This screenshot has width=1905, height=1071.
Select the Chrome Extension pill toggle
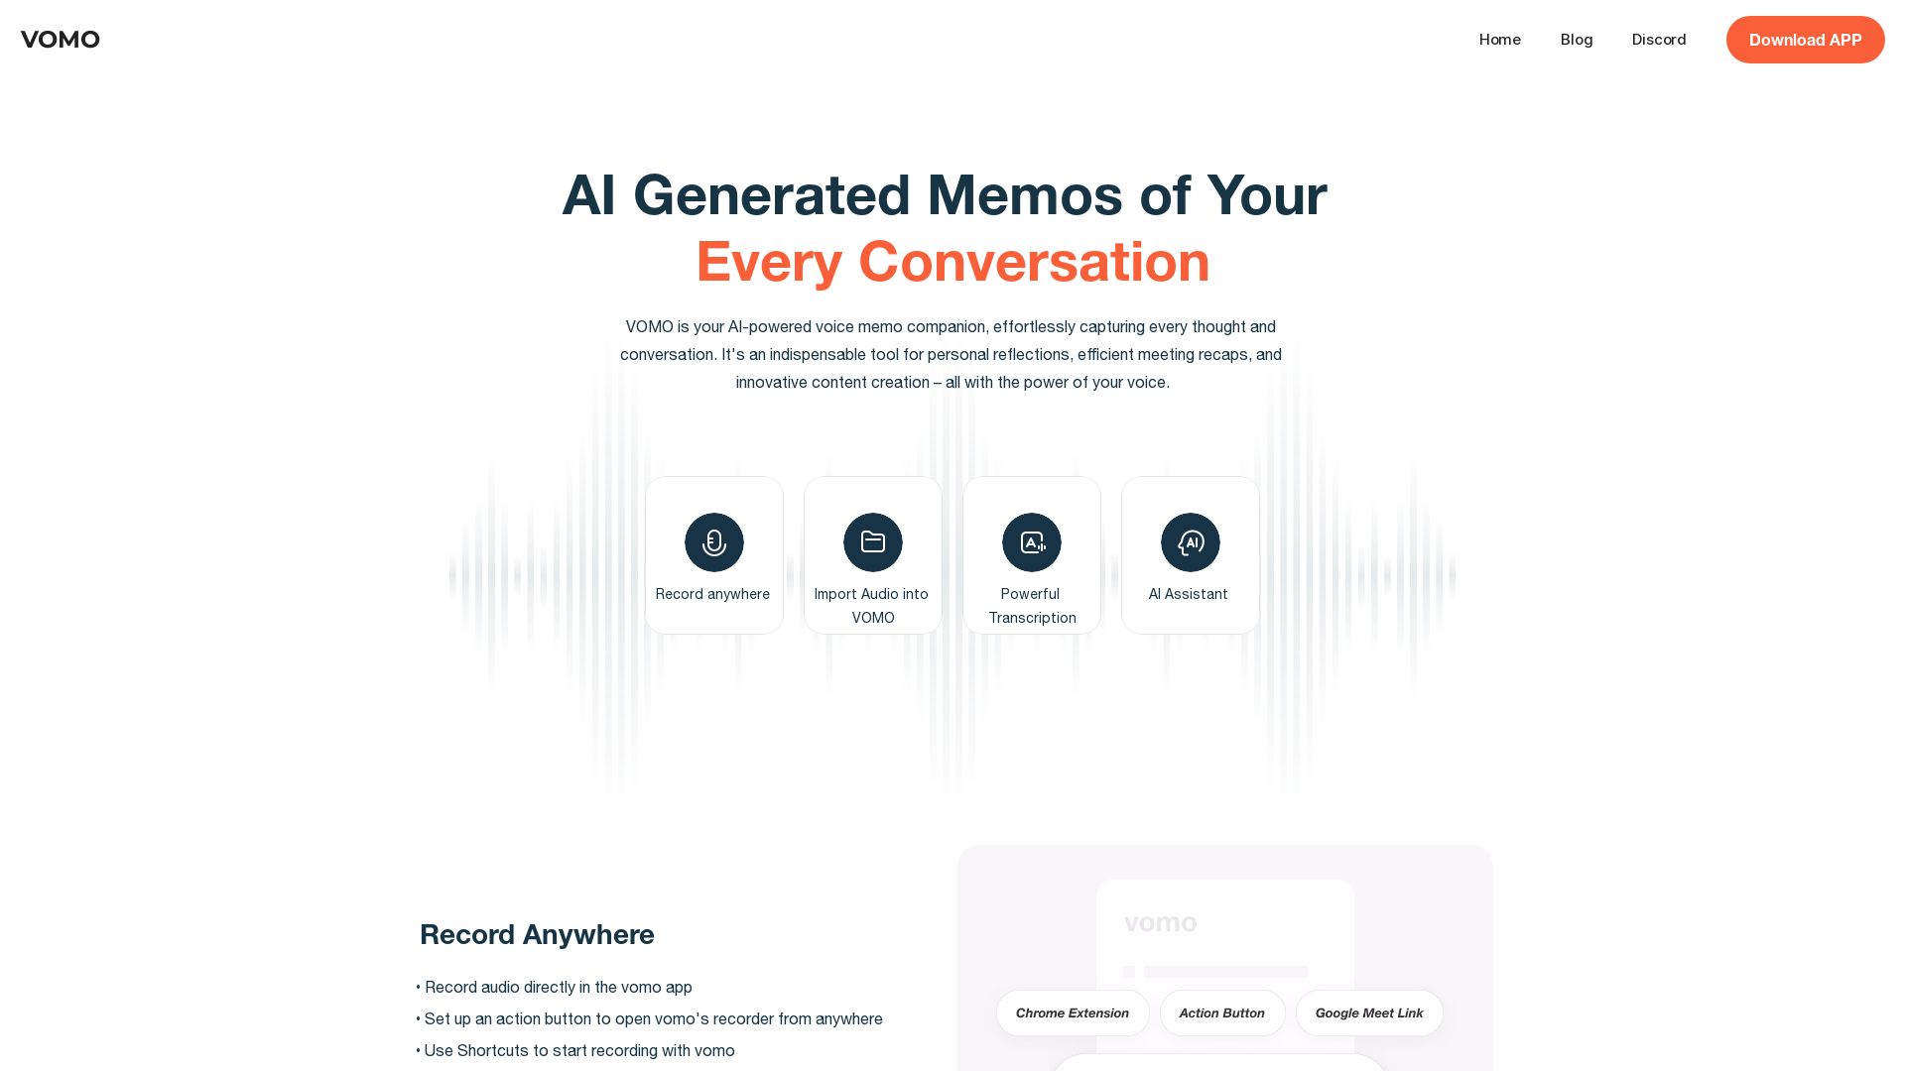[x=1073, y=1012]
